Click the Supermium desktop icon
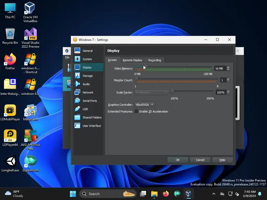The image size is (267, 200). coord(30,164)
